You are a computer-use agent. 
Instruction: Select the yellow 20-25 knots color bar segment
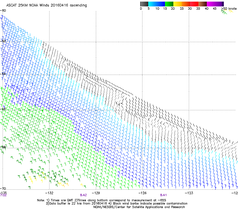178,4
